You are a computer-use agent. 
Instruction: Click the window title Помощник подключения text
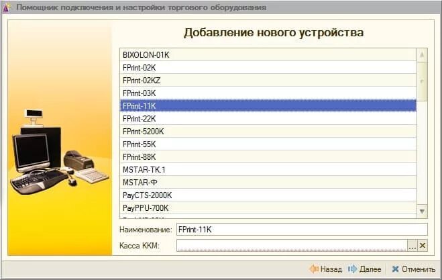(x=141, y=7)
